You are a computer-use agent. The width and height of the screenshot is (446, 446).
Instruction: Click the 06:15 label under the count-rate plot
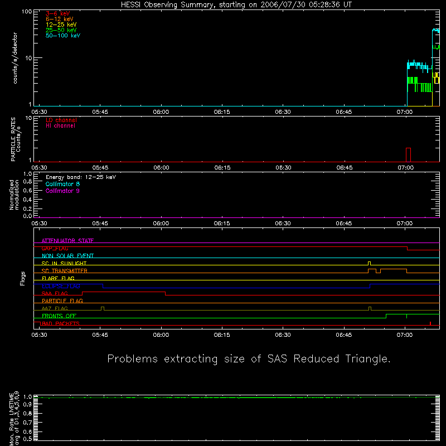pyautogui.click(x=222, y=112)
